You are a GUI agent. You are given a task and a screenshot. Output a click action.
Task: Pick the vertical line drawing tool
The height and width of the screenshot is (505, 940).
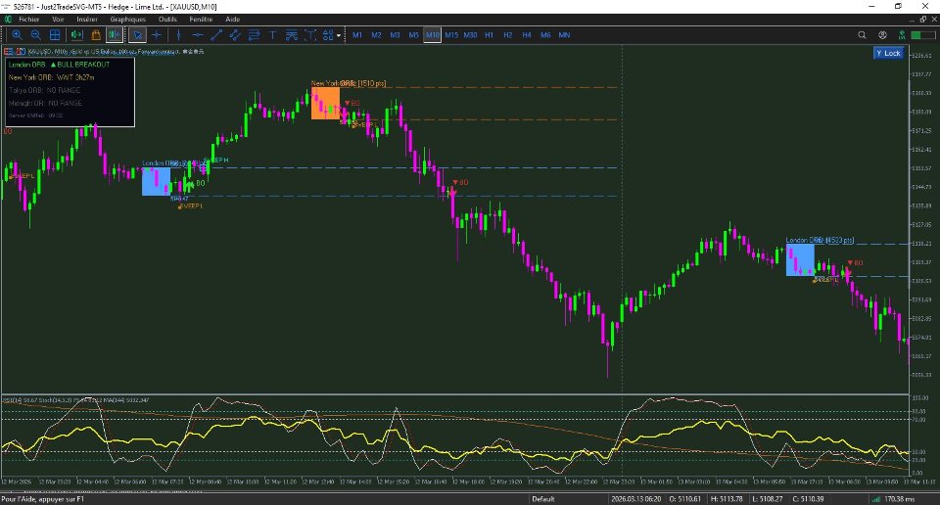[178, 35]
